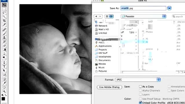Toggle the Layers checkbox
Image resolution: width=185 pixels, height=104 pixels.
pos(140,94)
